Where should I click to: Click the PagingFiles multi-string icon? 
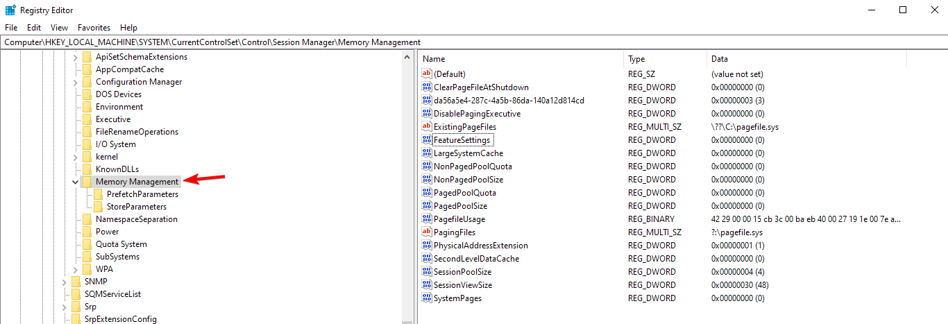point(427,232)
